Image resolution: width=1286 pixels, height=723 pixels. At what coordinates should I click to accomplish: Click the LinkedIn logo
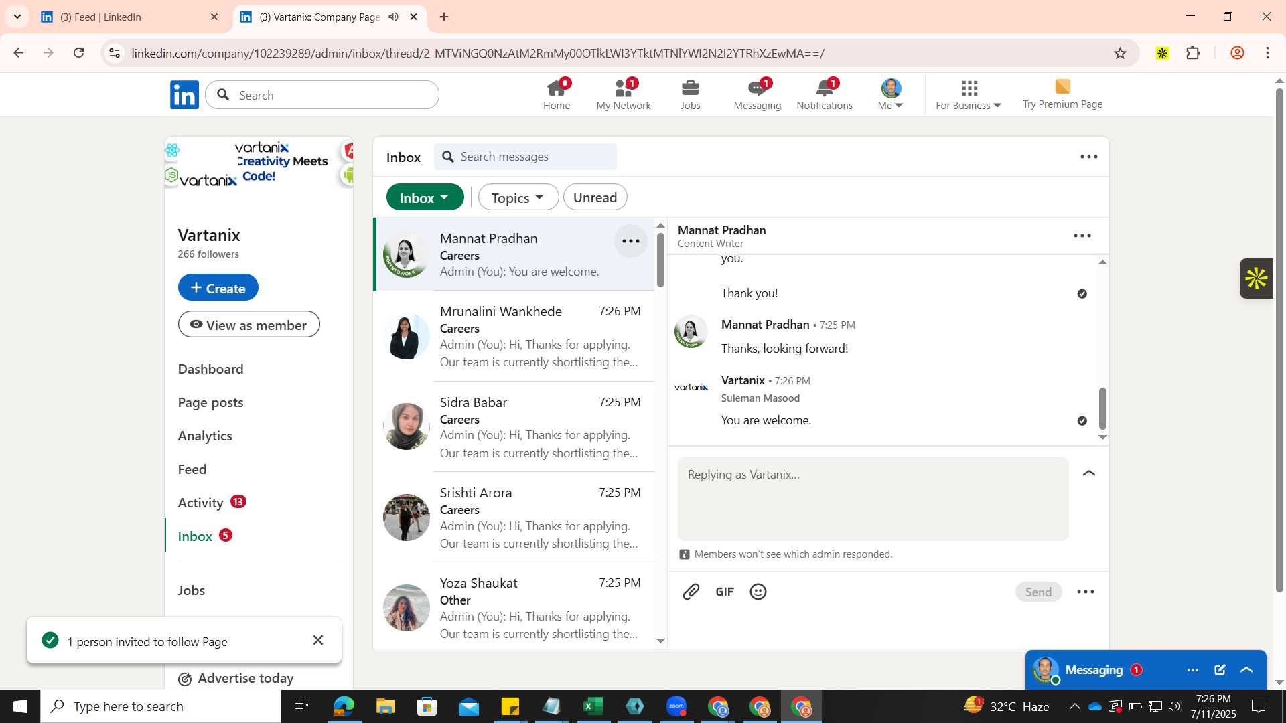[x=184, y=95]
